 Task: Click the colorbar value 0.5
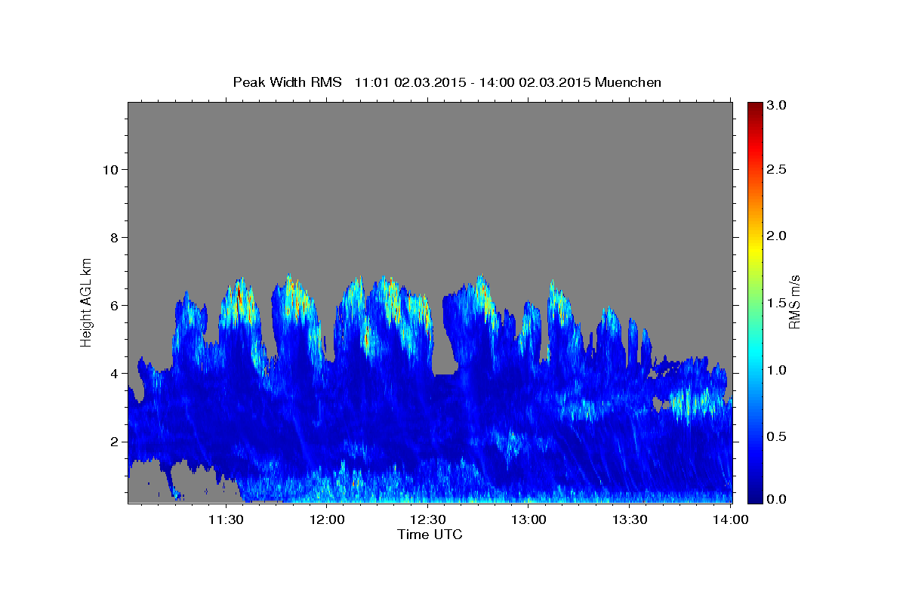pos(777,436)
